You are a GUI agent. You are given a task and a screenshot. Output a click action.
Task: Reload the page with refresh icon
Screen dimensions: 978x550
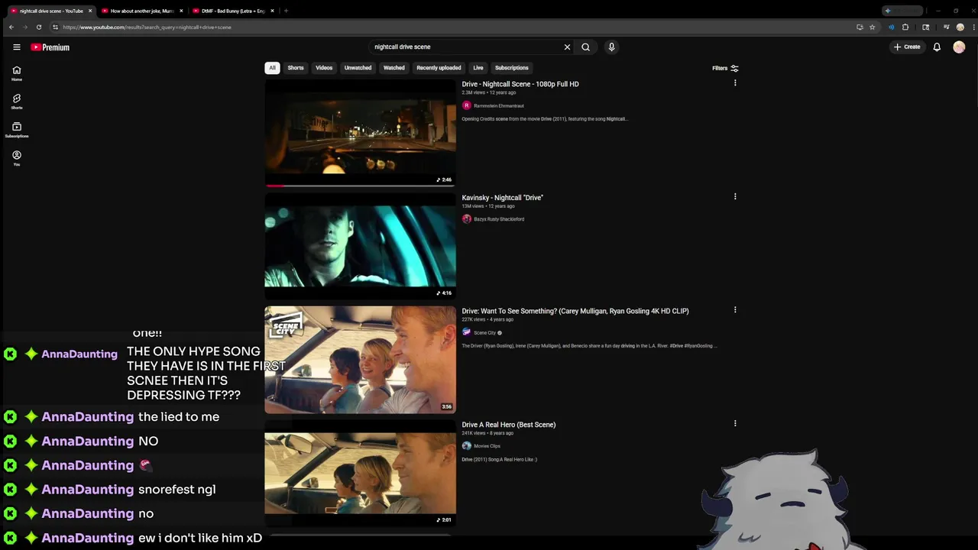click(39, 27)
